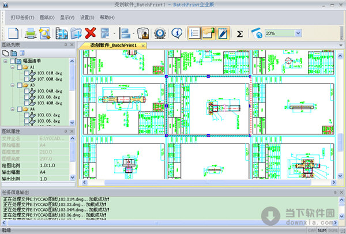Select the shaft drawing sheet middle-left
Viewport: 346px width, 234px height.
tap(123, 106)
